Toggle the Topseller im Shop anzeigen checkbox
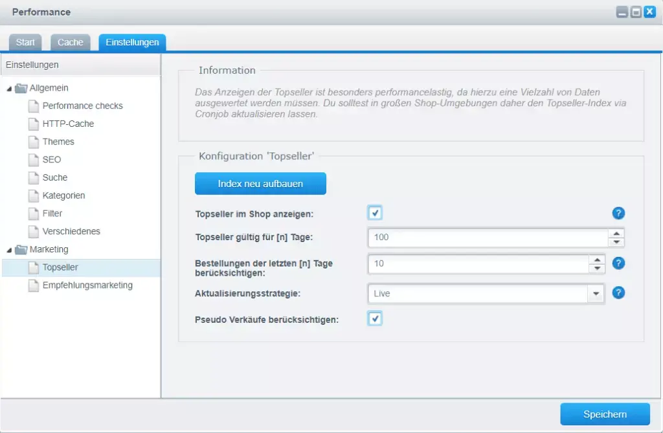The image size is (663, 433). coord(375,213)
